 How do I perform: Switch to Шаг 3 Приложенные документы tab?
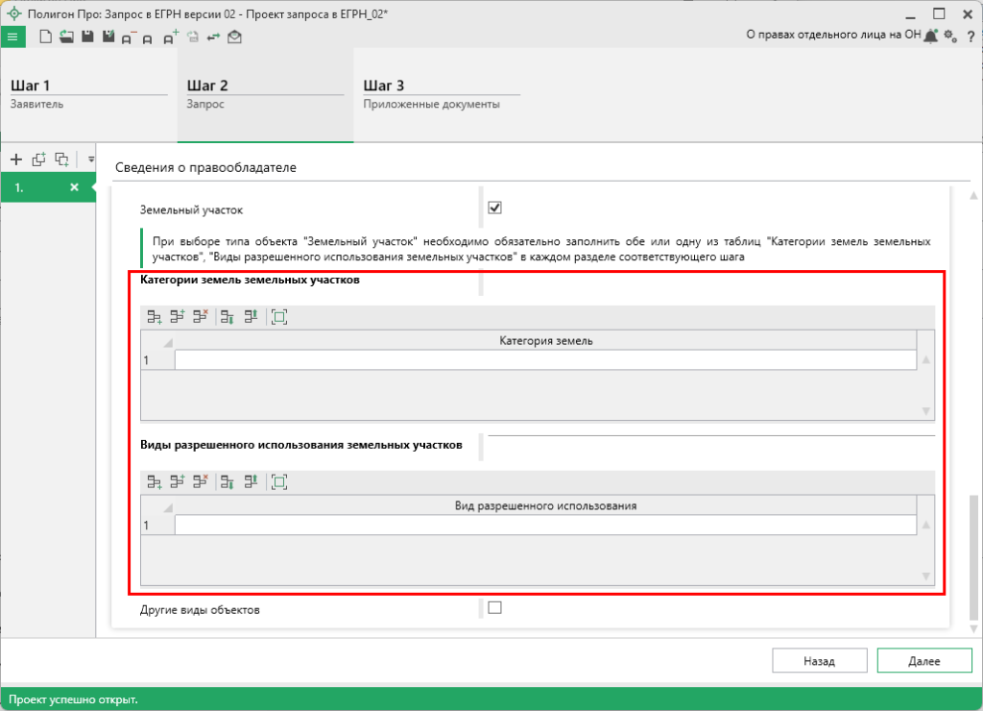tap(441, 93)
